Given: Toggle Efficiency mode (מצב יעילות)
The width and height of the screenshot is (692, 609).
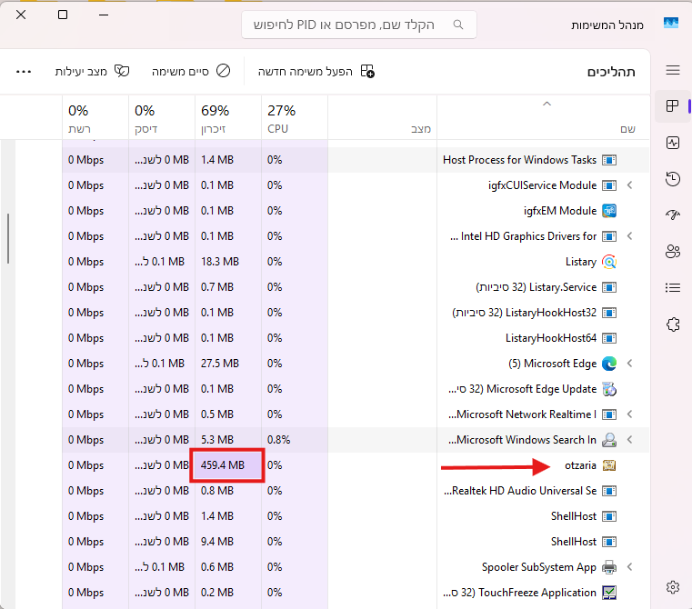Looking at the screenshot, I should point(92,71).
